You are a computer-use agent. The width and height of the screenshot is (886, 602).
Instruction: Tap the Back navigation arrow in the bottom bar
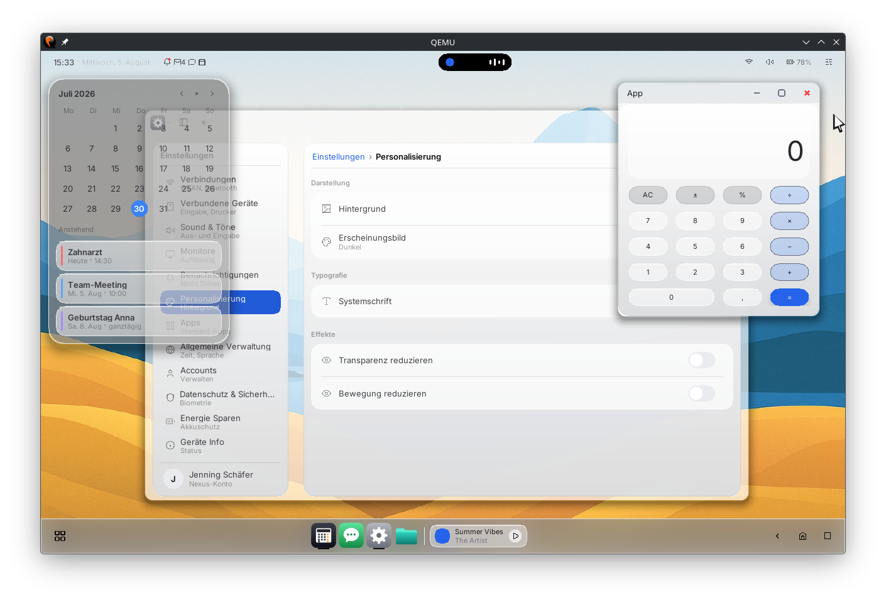click(777, 536)
